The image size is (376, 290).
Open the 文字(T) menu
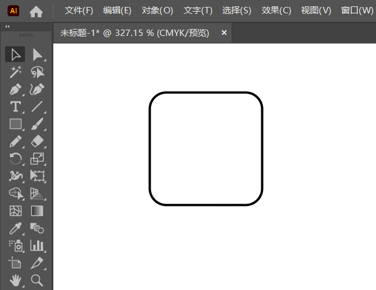[198, 10]
